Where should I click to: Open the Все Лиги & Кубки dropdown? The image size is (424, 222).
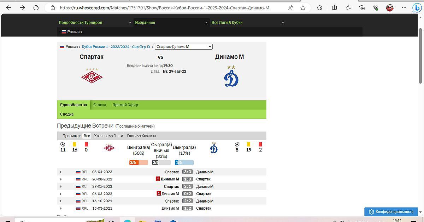pos(248,23)
